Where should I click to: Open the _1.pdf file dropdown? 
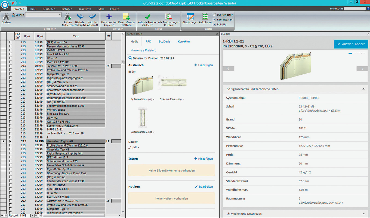pos(134,147)
